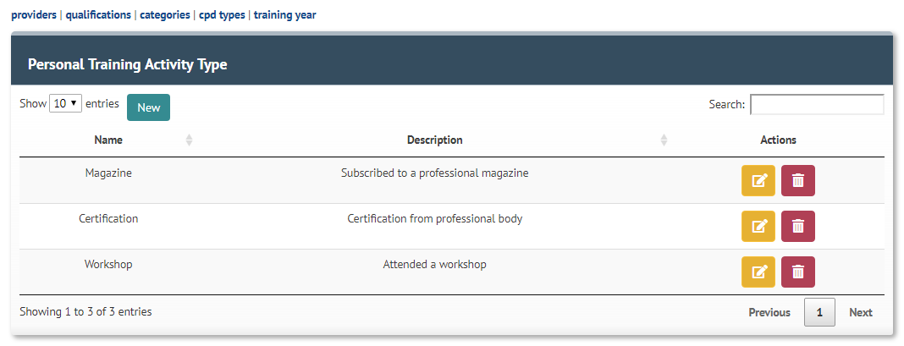Open the providers link

point(34,15)
